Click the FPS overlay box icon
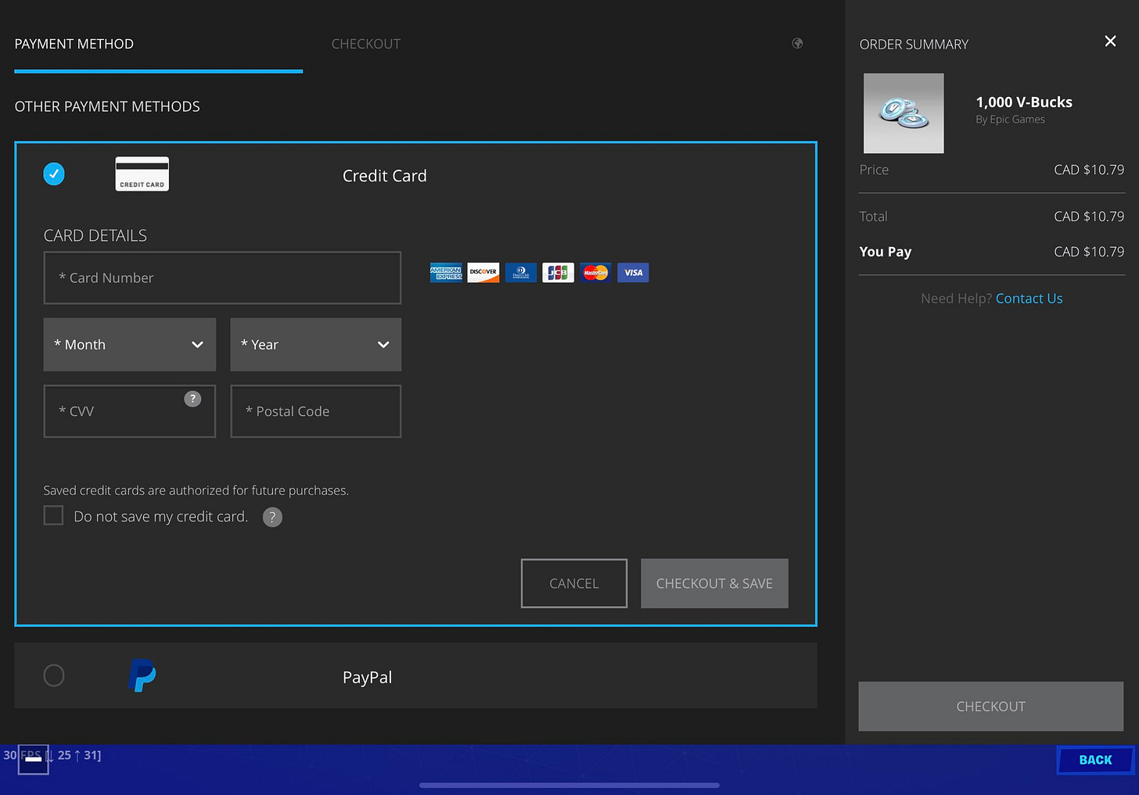Viewport: 1139px width, 795px height. (34, 759)
